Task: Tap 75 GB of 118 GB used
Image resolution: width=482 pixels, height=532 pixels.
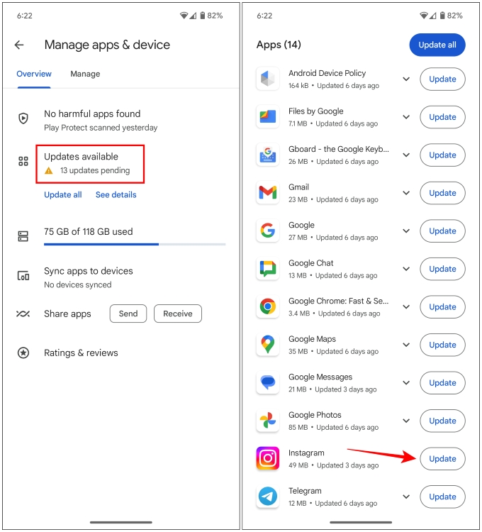Action: point(88,232)
